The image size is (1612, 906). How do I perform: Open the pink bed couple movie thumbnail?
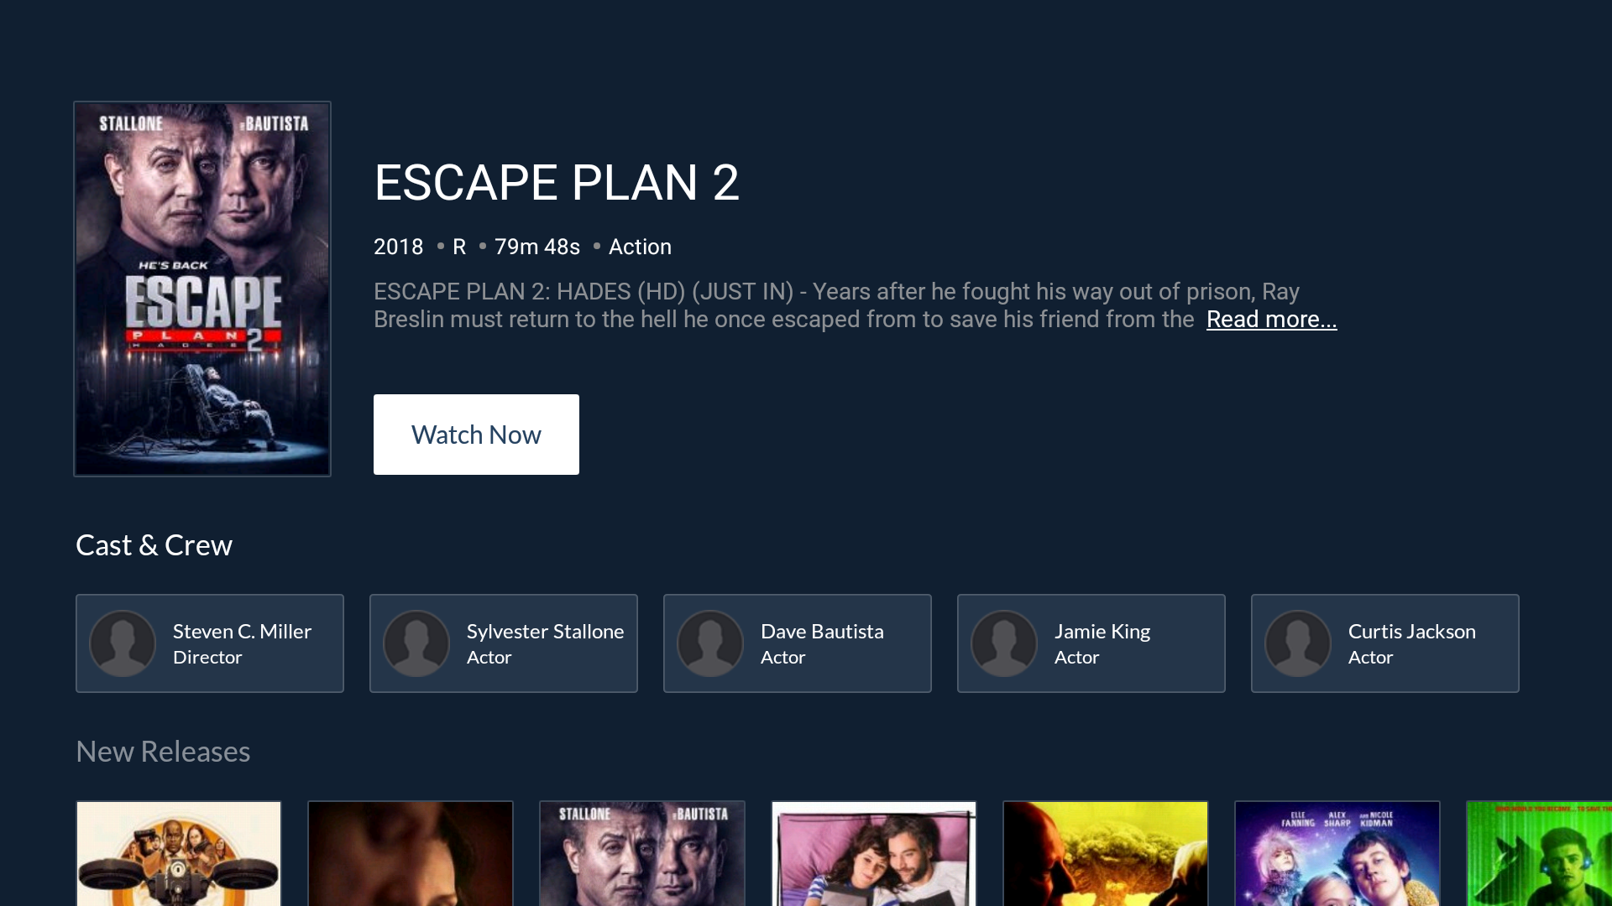[x=874, y=853]
